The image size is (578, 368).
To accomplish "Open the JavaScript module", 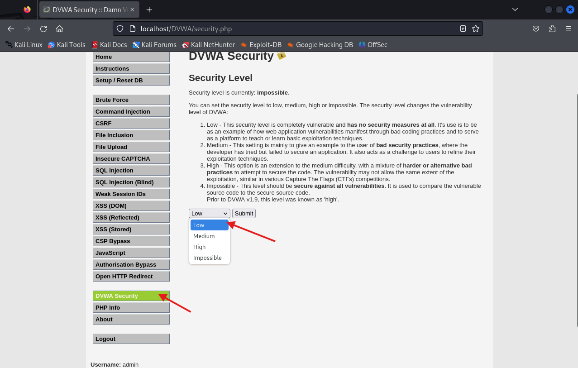I will point(131,253).
